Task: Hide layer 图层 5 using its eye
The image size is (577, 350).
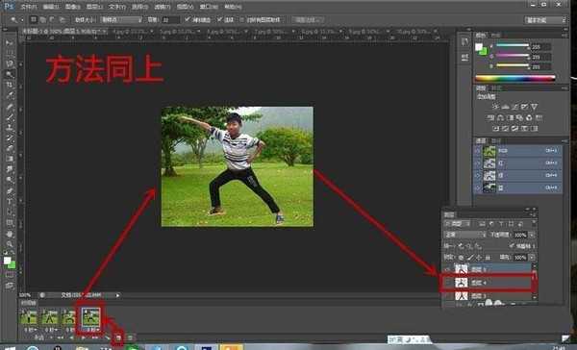Action: [448, 269]
